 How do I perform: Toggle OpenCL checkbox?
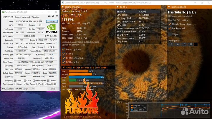click(x=15, y=81)
